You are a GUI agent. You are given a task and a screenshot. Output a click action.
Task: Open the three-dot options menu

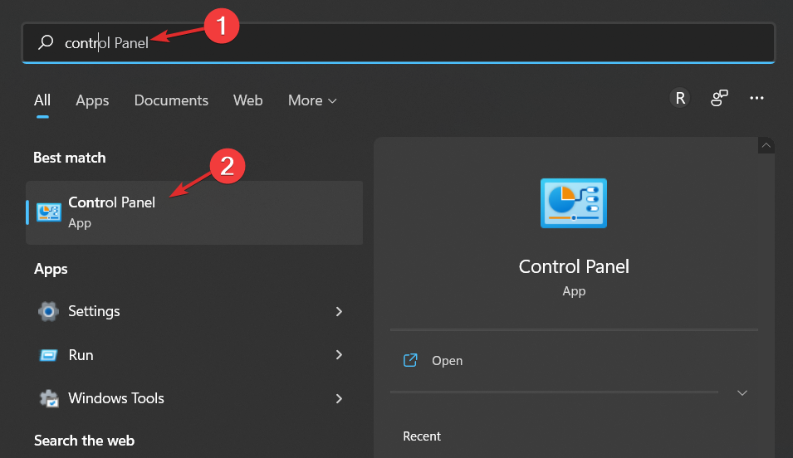(756, 98)
